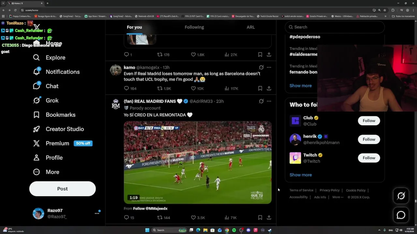Open the More sidebar menu
This screenshot has width=417, height=234.
click(46, 172)
